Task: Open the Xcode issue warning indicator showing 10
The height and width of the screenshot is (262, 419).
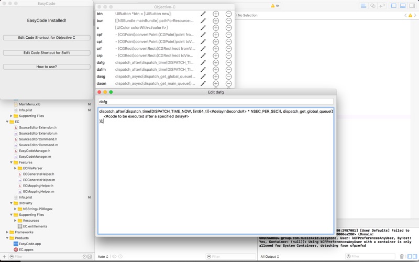Action: tap(274, 6)
